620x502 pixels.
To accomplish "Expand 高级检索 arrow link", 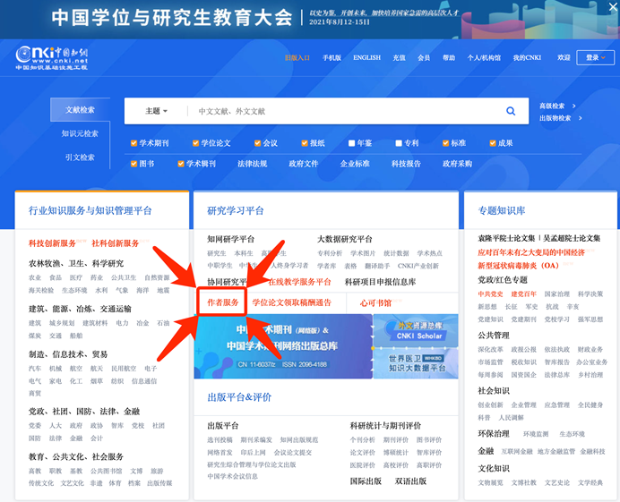I will click(x=557, y=106).
